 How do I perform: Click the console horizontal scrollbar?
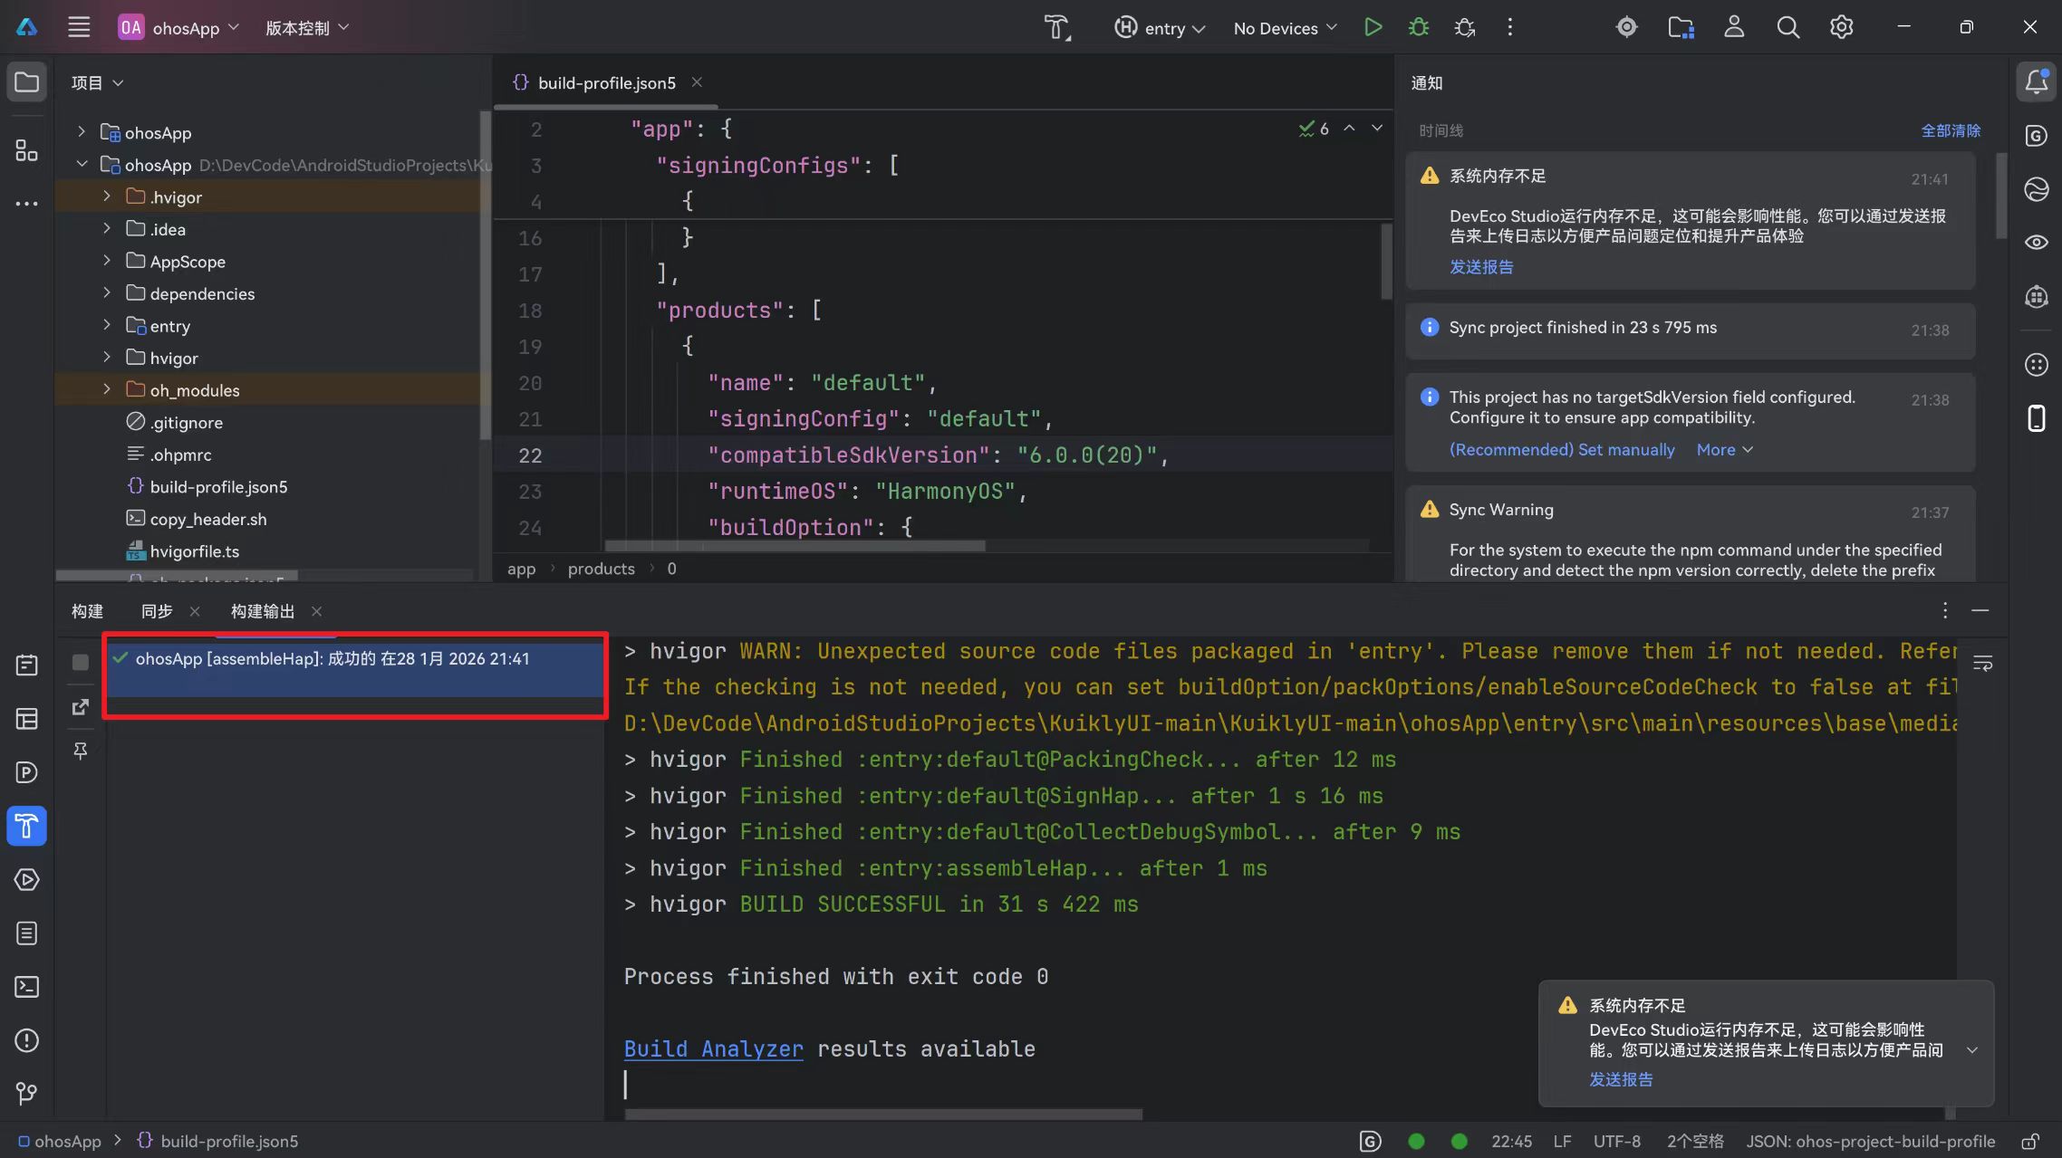point(883,1114)
